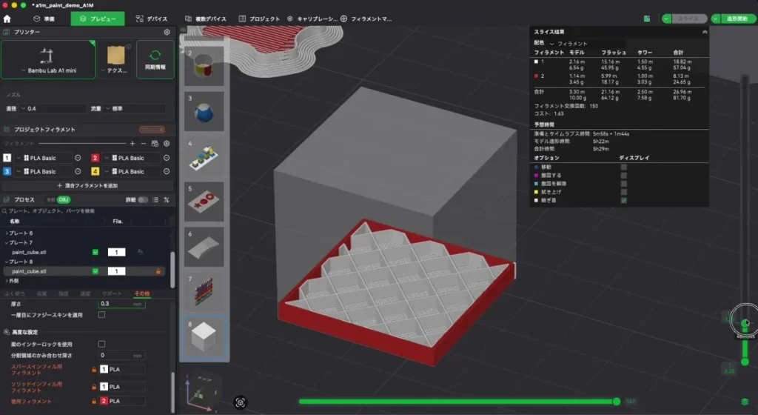Image resolution: width=758 pixels, height=415 pixels.
Task: Switch to 複数デバイス tab
Action: point(206,19)
